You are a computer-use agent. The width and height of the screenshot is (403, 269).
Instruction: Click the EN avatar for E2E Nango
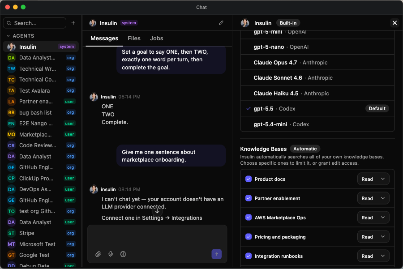pos(11,124)
